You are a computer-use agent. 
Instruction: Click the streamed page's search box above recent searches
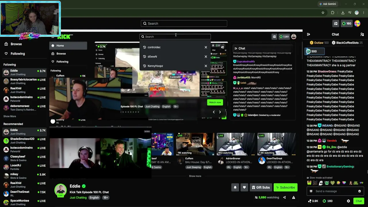point(175,37)
